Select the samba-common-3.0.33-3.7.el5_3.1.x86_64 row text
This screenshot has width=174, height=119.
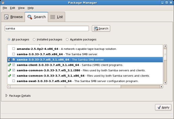(x=83, y=76)
